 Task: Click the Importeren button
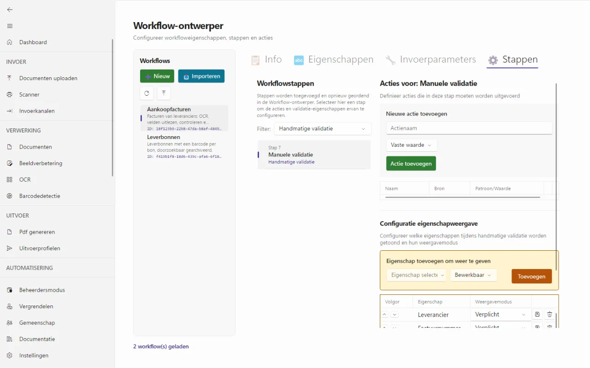click(201, 76)
